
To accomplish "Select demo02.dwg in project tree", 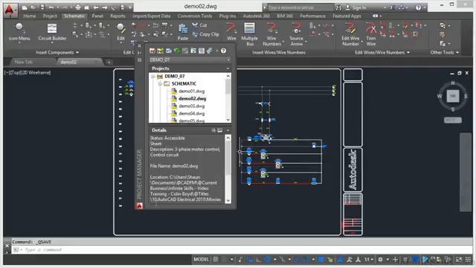I will click(x=192, y=98).
